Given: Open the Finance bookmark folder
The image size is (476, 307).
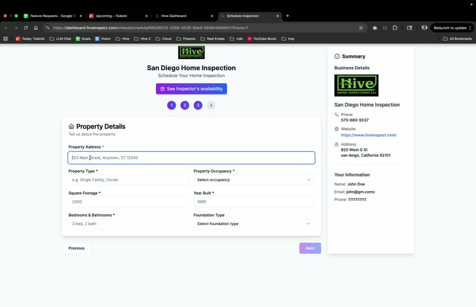Looking at the screenshot, I should [186, 39].
